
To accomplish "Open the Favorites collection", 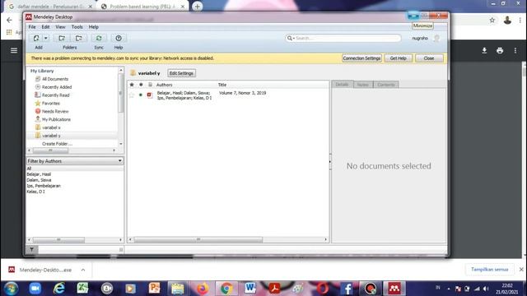I will 51,103.
